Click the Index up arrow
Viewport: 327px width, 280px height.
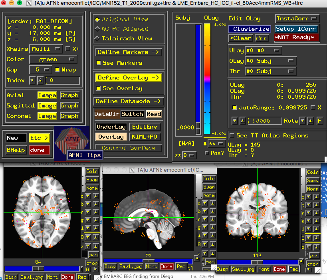(40, 81)
